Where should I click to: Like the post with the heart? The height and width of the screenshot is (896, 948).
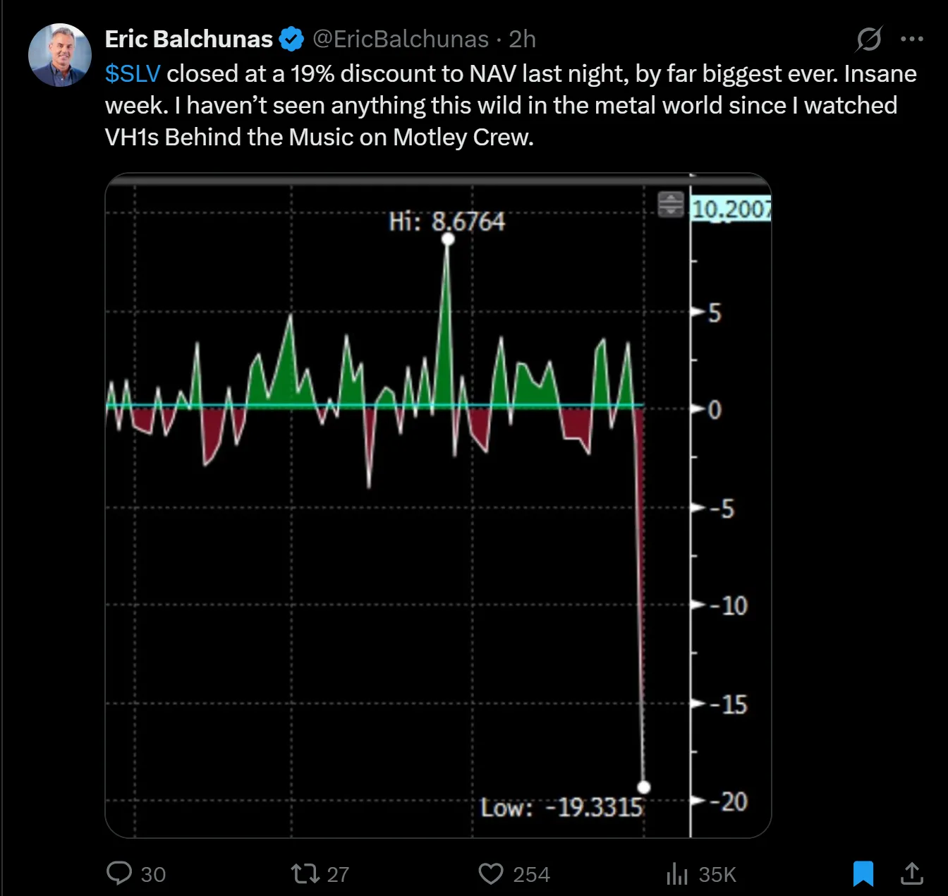490,874
